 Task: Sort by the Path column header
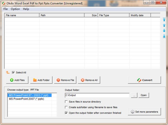pyautogui.click(x=62, y=15)
